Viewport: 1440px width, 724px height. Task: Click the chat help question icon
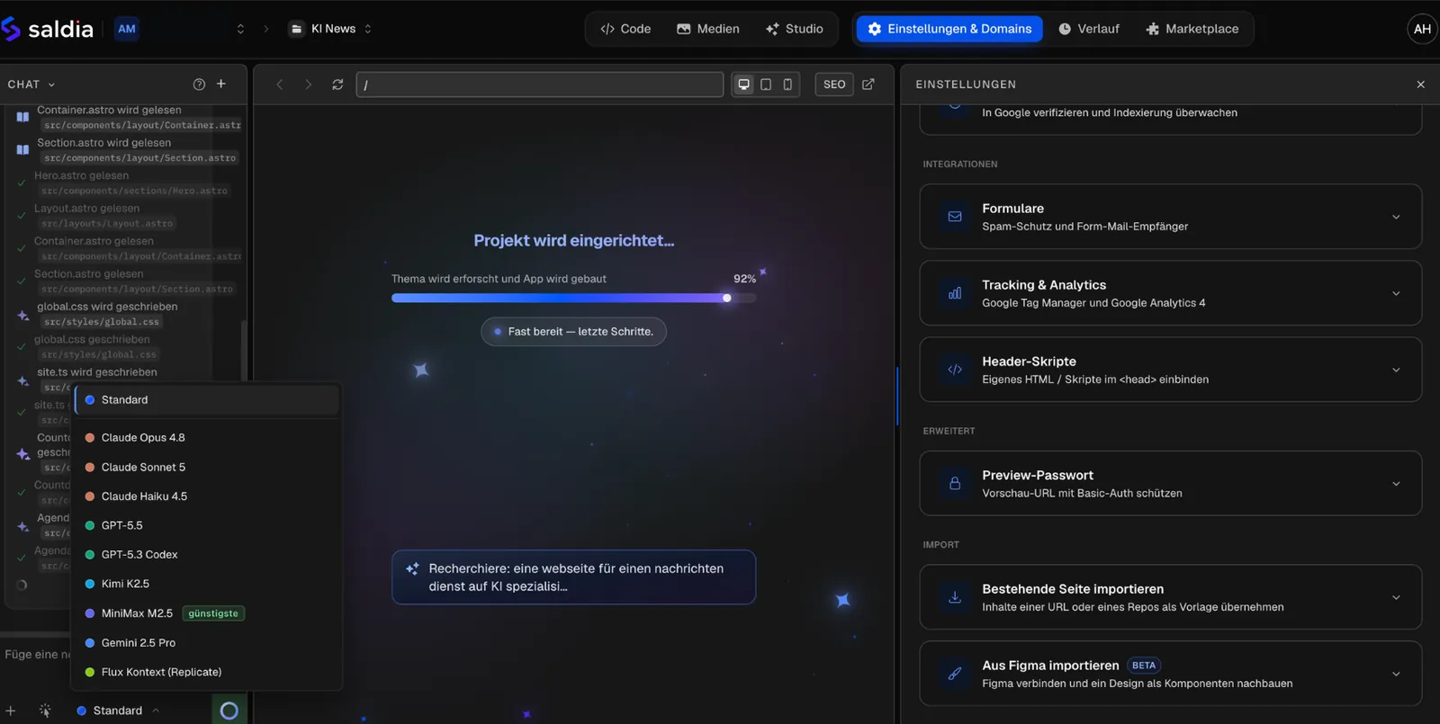pos(199,85)
